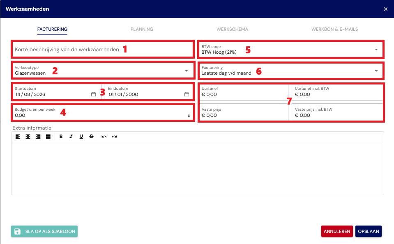This screenshot has height=244, width=394.
Task: Switch to the Planning tab
Action: (x=142, y=29)
